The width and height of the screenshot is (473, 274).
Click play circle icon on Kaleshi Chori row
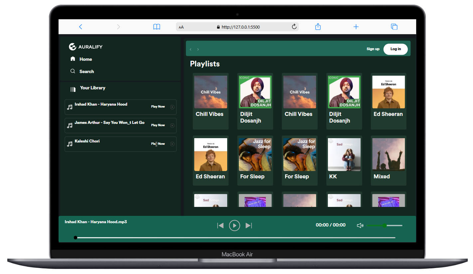(x=172, y=144)
